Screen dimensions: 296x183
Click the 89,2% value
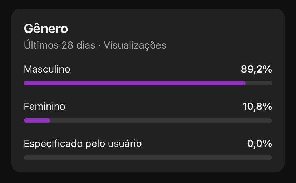256,69
